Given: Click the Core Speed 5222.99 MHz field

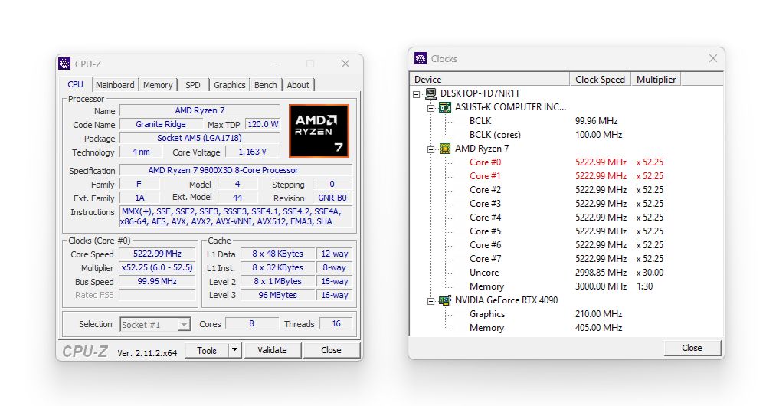Looking at the screenshot, I should pyautogui.click(x=157, y=254).
